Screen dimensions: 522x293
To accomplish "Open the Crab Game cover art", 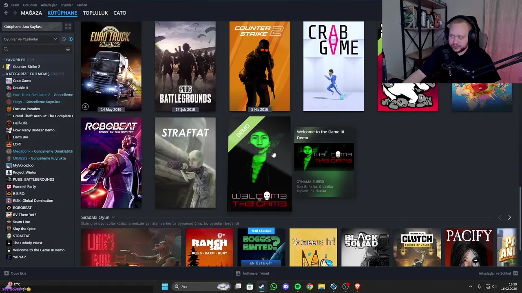I will [x=334, y=66].
